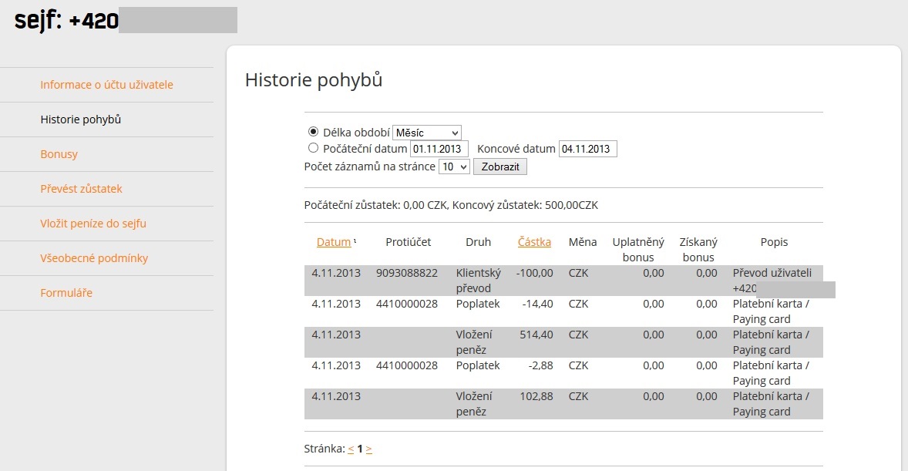Open Převést zůstatek page
This screenshot has width=908, height=471.
click(x=81, y=189)
